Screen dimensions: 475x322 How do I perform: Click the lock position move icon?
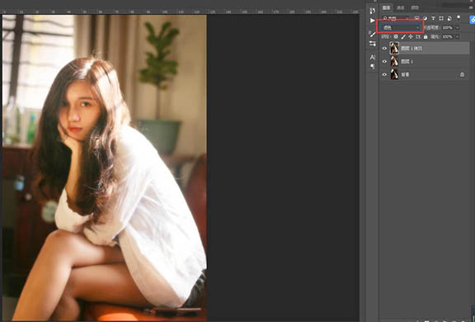coord(411,36)
